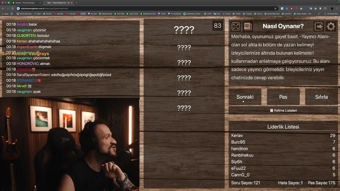Click the fullscreen expand icon
The width and height of the screenshot is (340, 191).
click(x=236, y=26)
